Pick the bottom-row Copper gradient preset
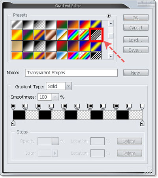158x178 pixels. [51, 56]
